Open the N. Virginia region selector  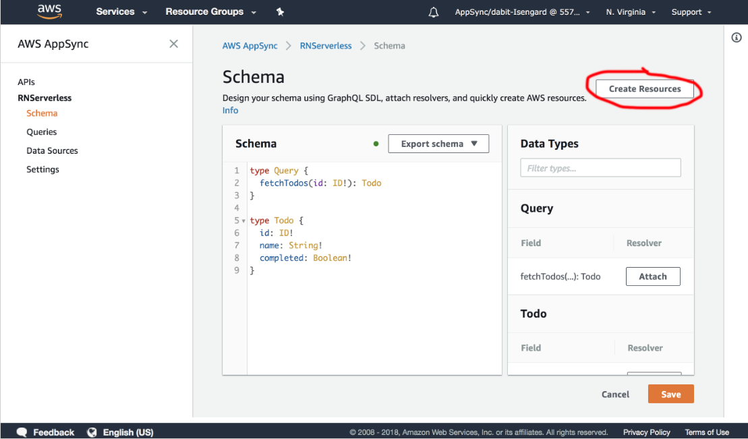(631, 12)
